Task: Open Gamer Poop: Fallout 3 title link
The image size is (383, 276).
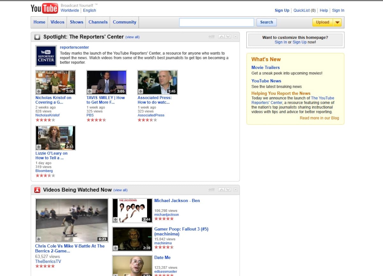Action: click(181, 231)
